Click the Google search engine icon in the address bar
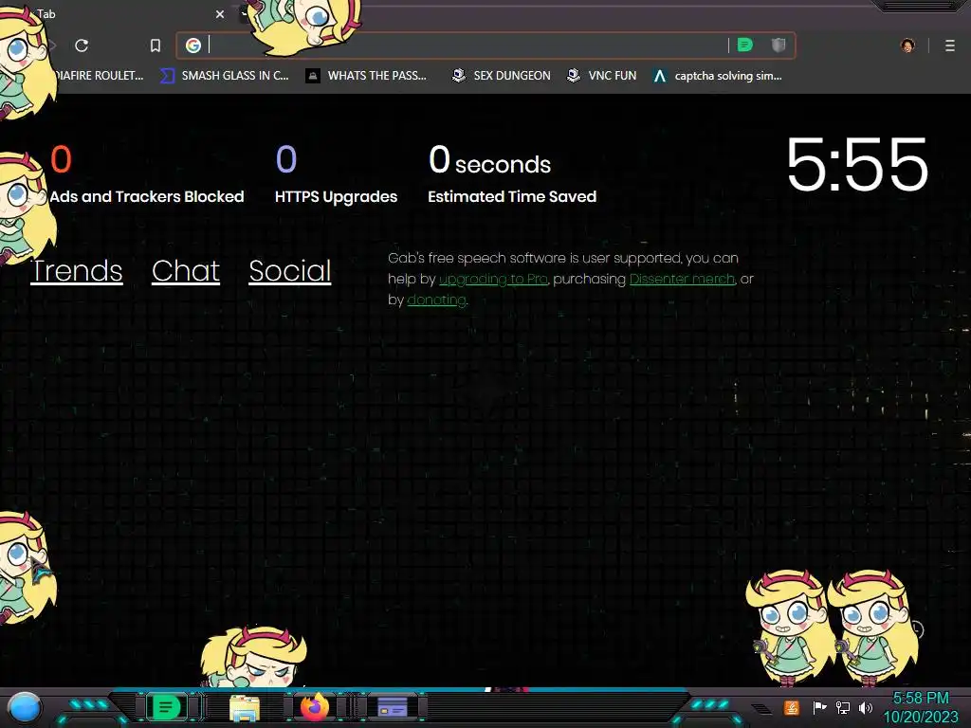The width and height of the screenshot is (971, 728). (x=193, y=45)
